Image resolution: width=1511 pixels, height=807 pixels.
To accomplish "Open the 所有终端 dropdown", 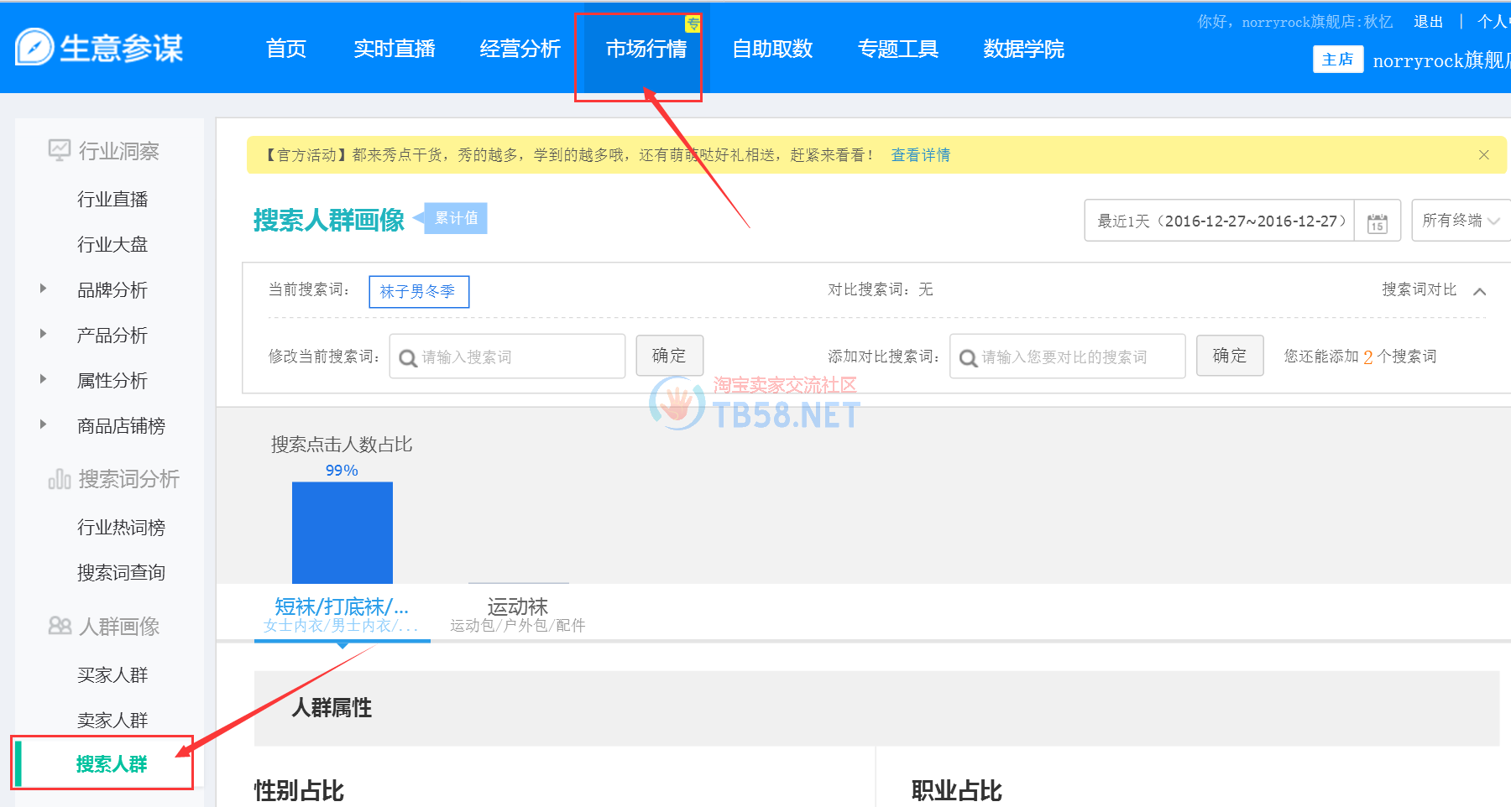I will pyautogui.click(x=1461, y=221).
